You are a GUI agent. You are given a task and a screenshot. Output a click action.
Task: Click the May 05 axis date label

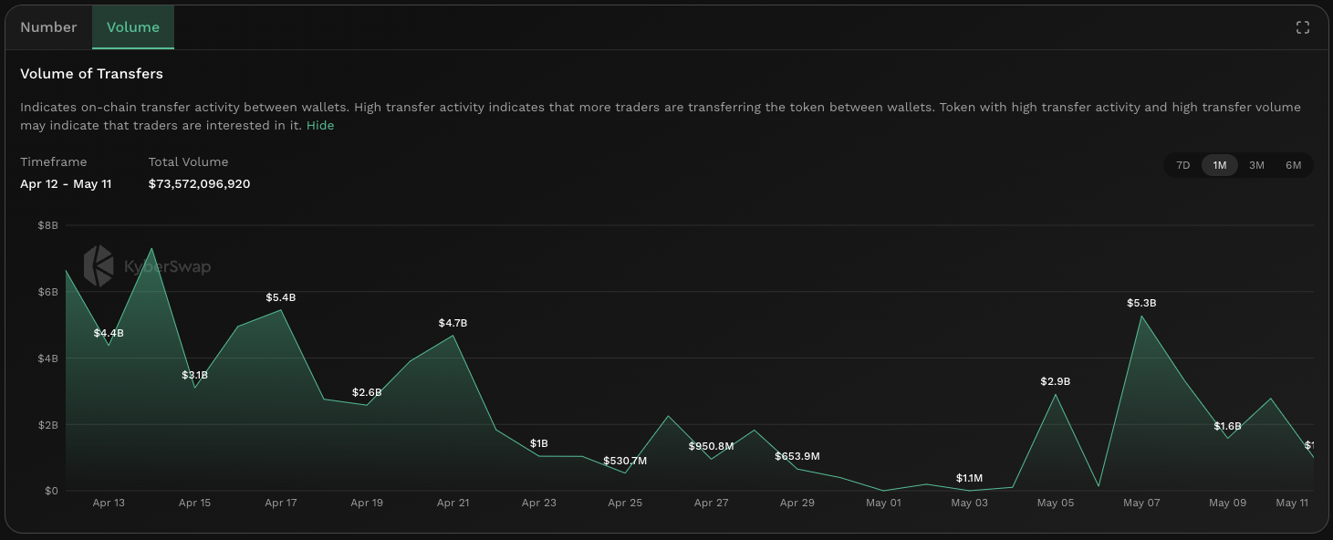tap(1055, 503)
